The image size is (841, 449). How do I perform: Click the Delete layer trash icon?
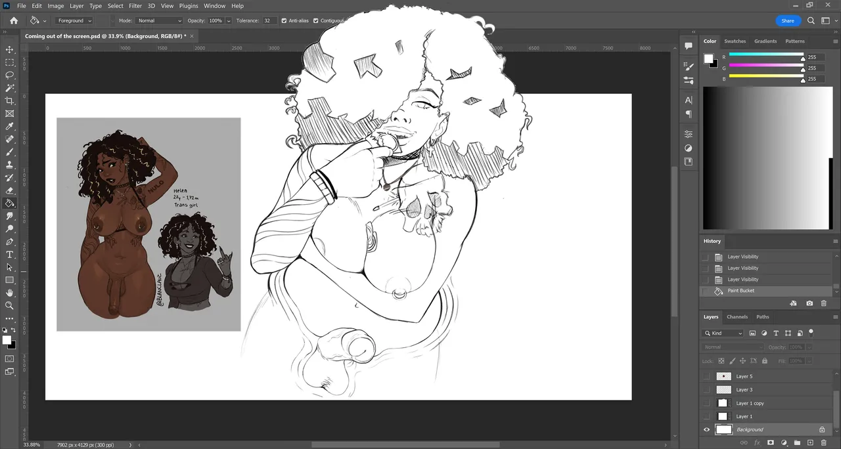pyautogui.click(x=824, y=442)
